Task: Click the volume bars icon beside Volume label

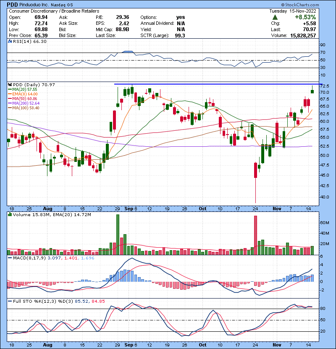Action: click(x=10, y=214)
